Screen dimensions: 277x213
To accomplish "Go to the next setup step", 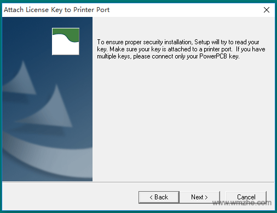I will (200, 197).
